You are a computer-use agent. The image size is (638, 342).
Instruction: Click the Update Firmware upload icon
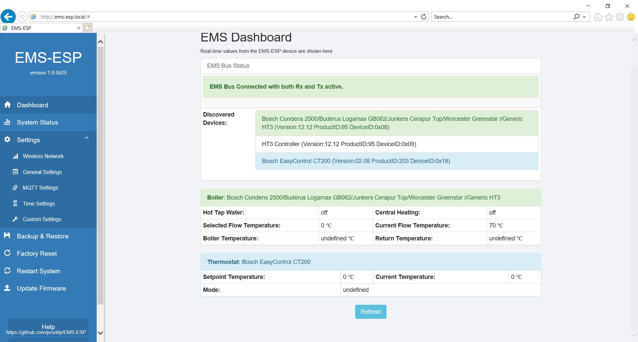click(x=7, y=288)
